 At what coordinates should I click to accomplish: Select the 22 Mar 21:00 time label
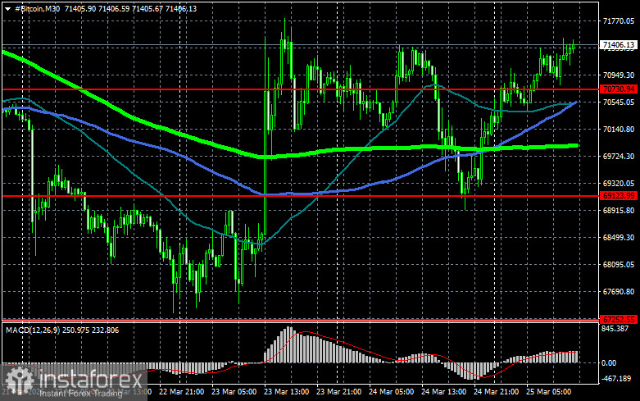tap(182, 392)
